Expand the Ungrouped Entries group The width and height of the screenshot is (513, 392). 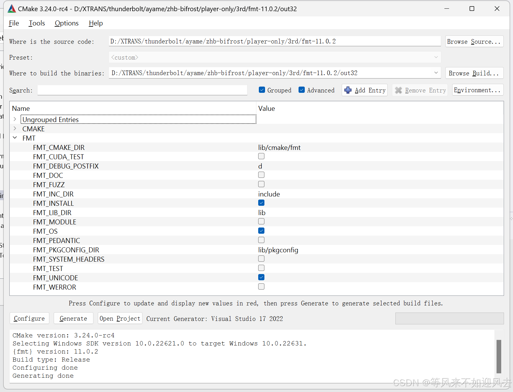click(15, 119)
